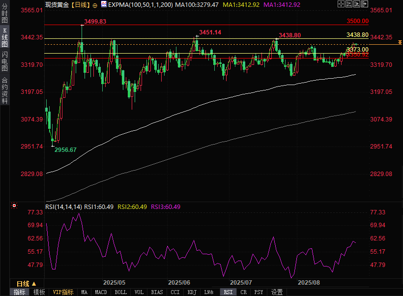Open the 分时图 sidebar view
Screen dimensions: 403x296
pos(4,13)
